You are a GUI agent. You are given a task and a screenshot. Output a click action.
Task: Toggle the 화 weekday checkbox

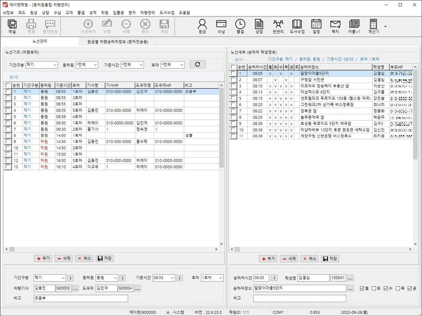(x=374, y=288)
